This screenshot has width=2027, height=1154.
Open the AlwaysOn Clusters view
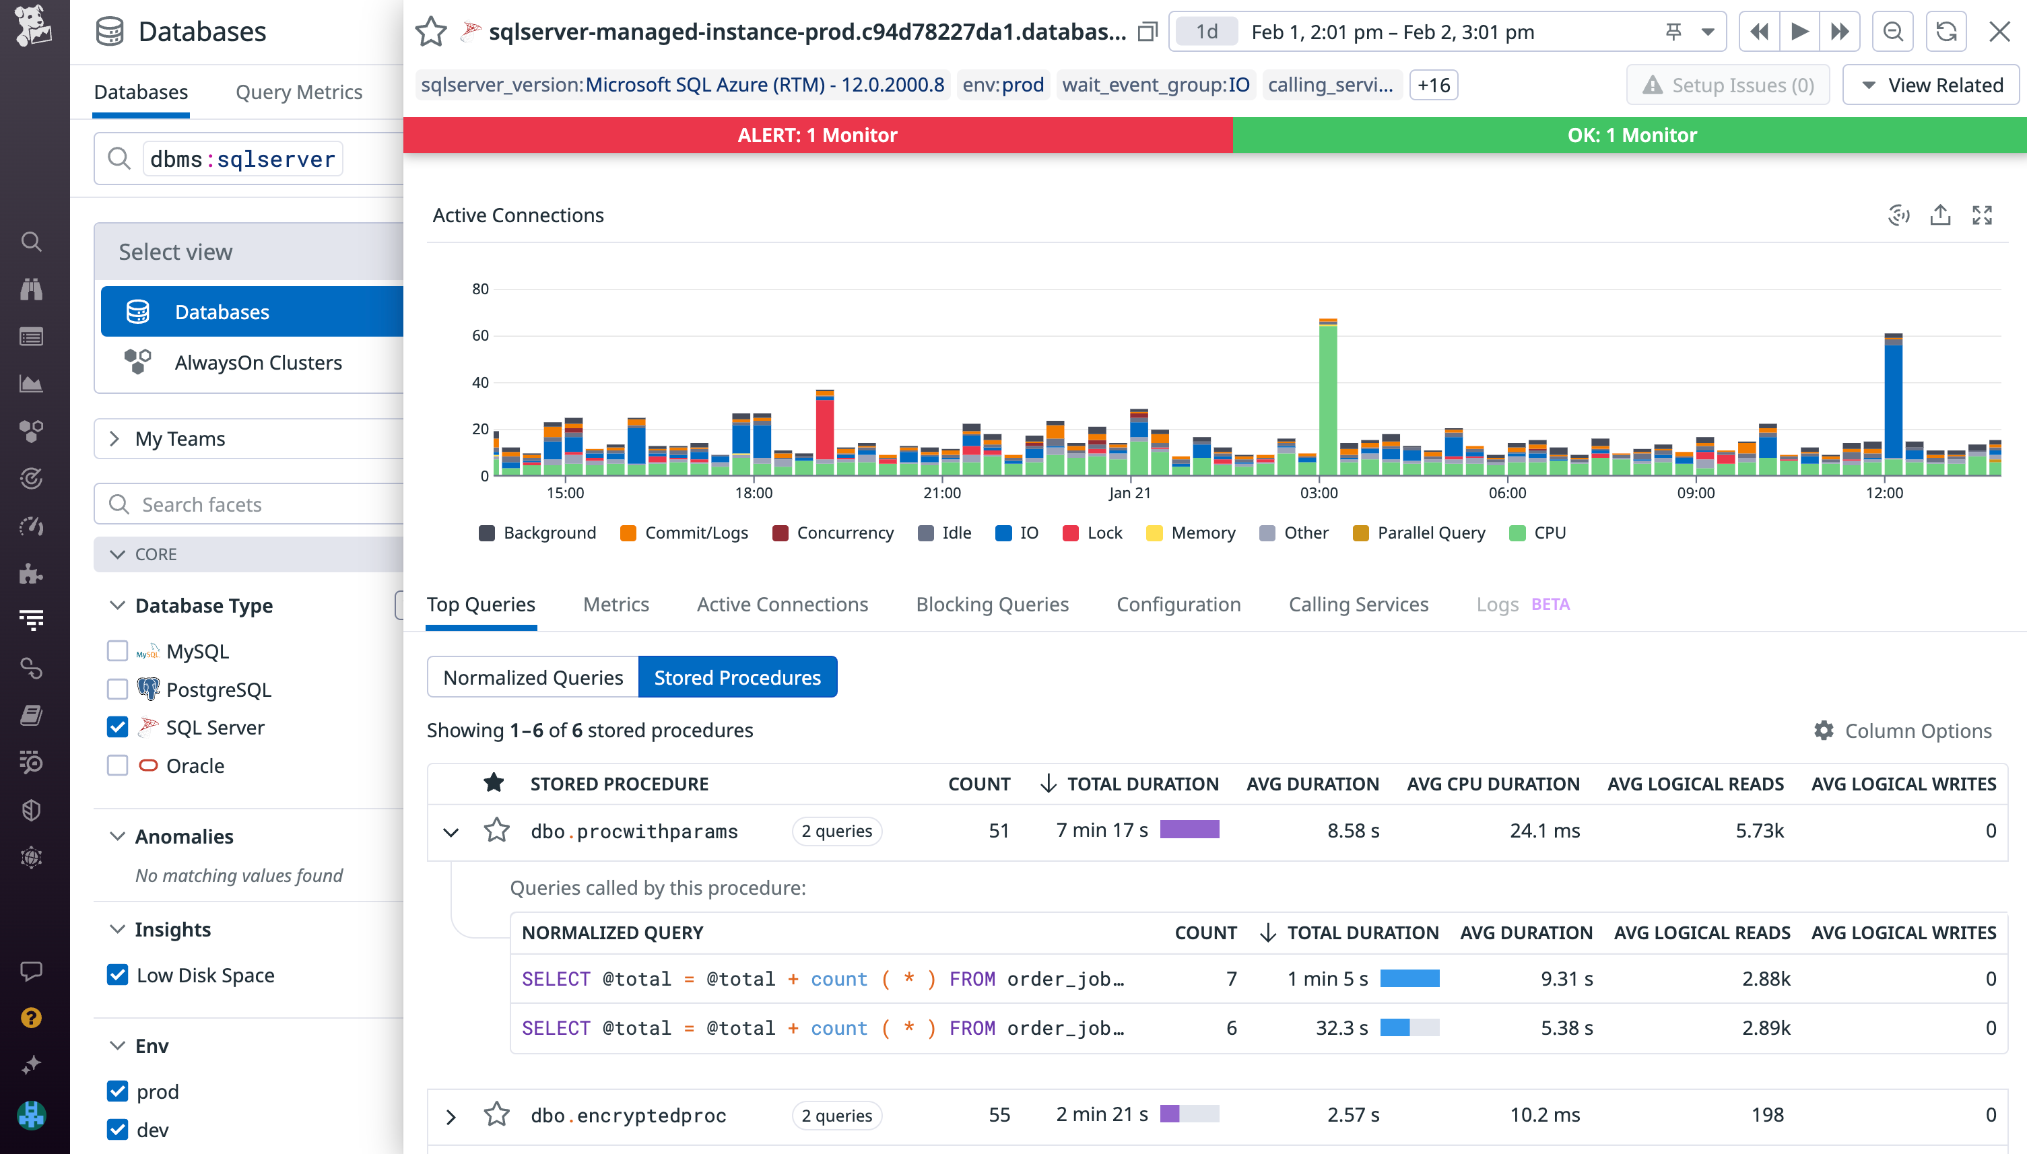click(x=257, y=362)
